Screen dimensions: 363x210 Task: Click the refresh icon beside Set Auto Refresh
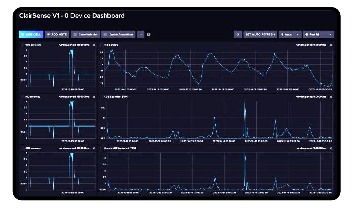[238, 34]
